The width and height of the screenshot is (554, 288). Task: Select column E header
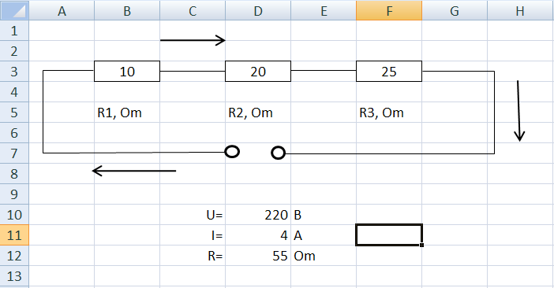[x=324, y=10]
